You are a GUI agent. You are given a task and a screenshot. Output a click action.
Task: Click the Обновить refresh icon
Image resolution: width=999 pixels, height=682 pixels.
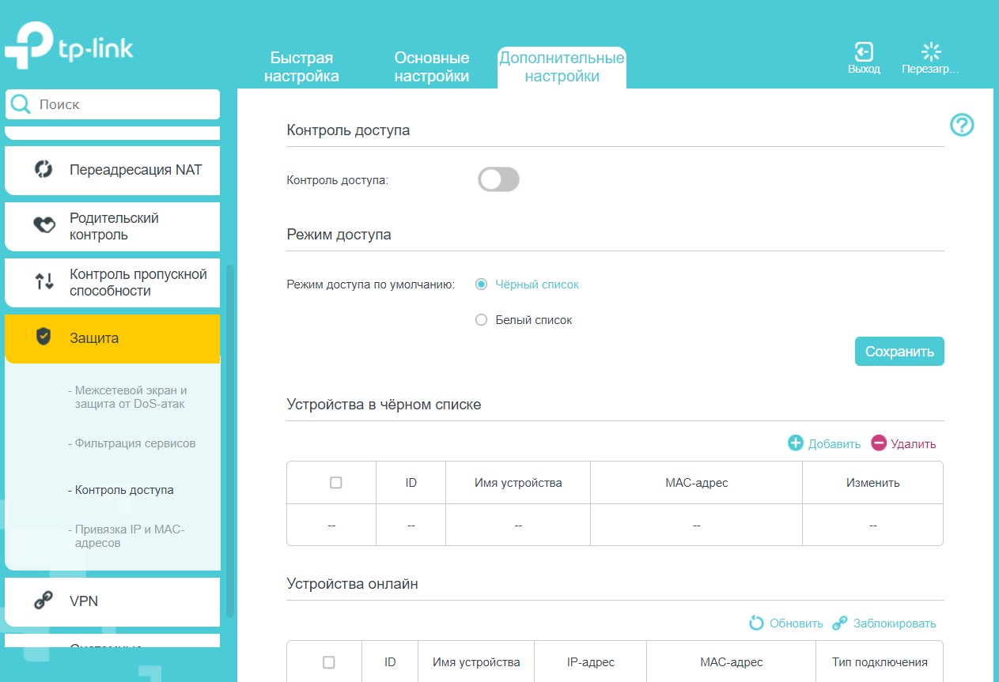point(757,624)
